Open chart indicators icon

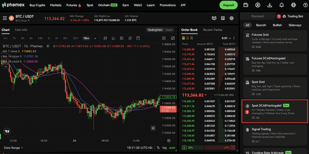pos(114,38)
